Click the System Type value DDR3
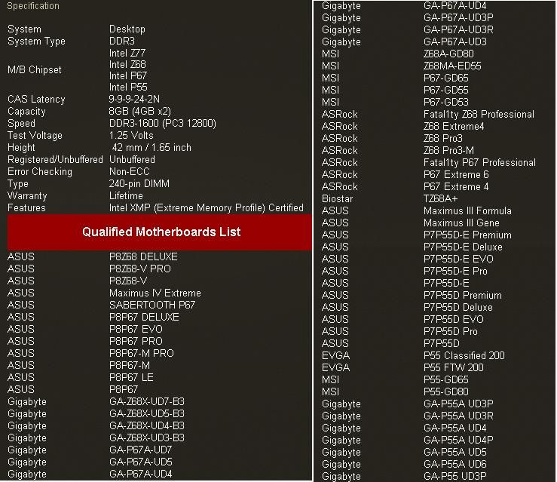This screenshot has width=557, height=482. [122, 41]
